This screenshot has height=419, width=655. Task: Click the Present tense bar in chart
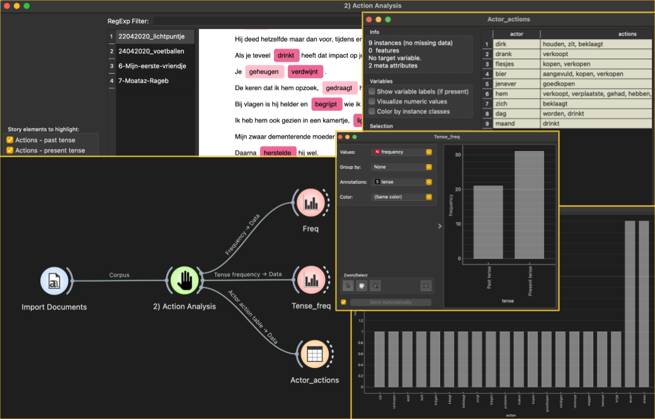coord(529,205)
